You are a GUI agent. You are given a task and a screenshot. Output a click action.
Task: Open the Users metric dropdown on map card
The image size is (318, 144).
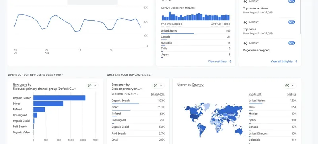click(x=182, y=85)
